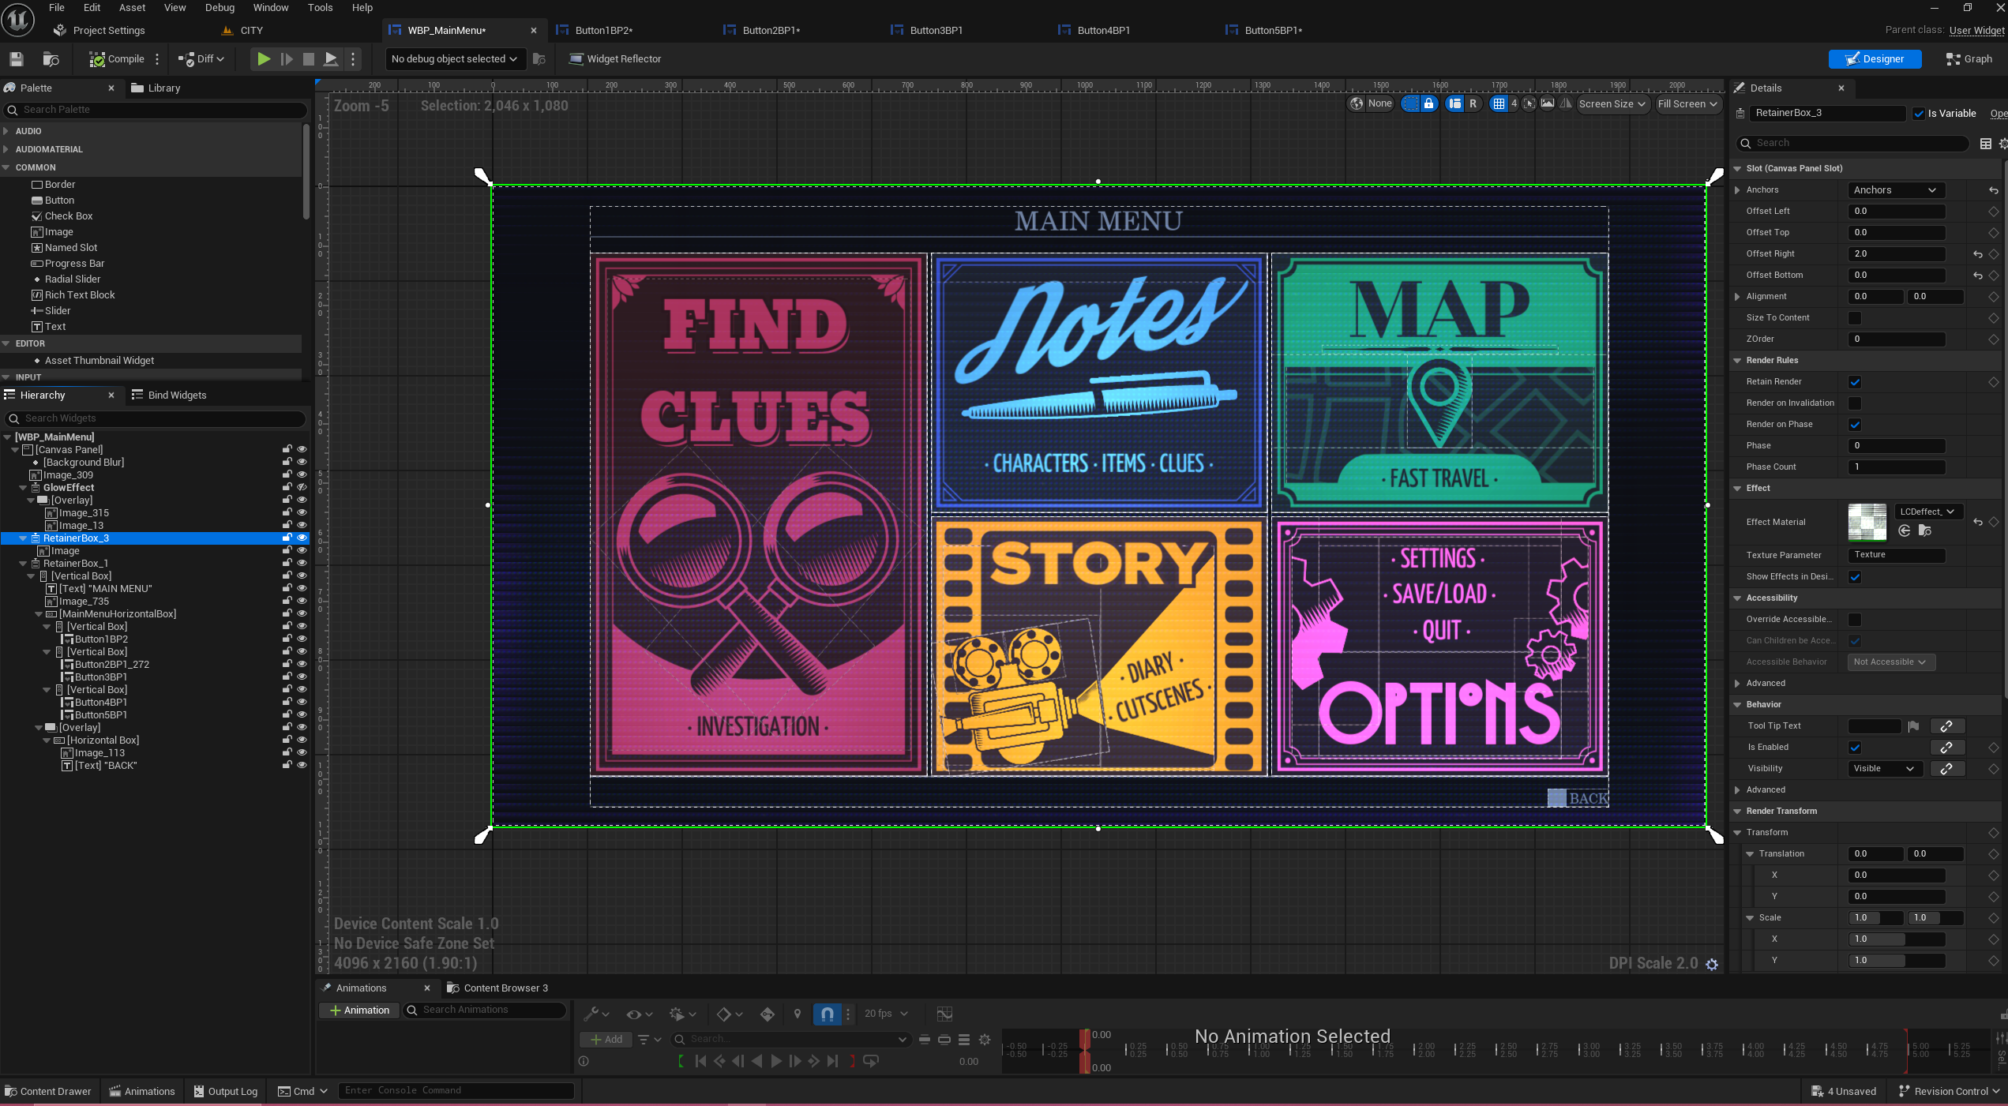Reset Offset Right to default arrow
The height and width of the screenshot is (1106, 2008).
click(1978, 254)
